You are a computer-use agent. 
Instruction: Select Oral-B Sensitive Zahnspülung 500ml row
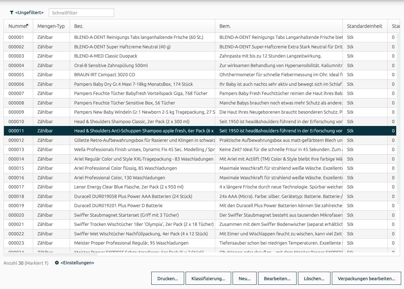tap(200, 65)
